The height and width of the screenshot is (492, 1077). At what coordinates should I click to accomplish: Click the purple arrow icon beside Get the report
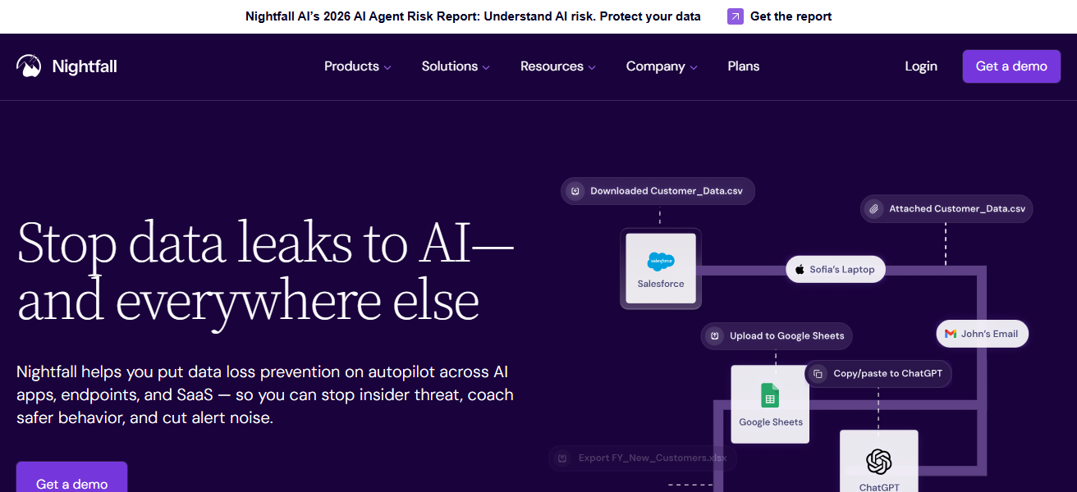click(736, 16)
